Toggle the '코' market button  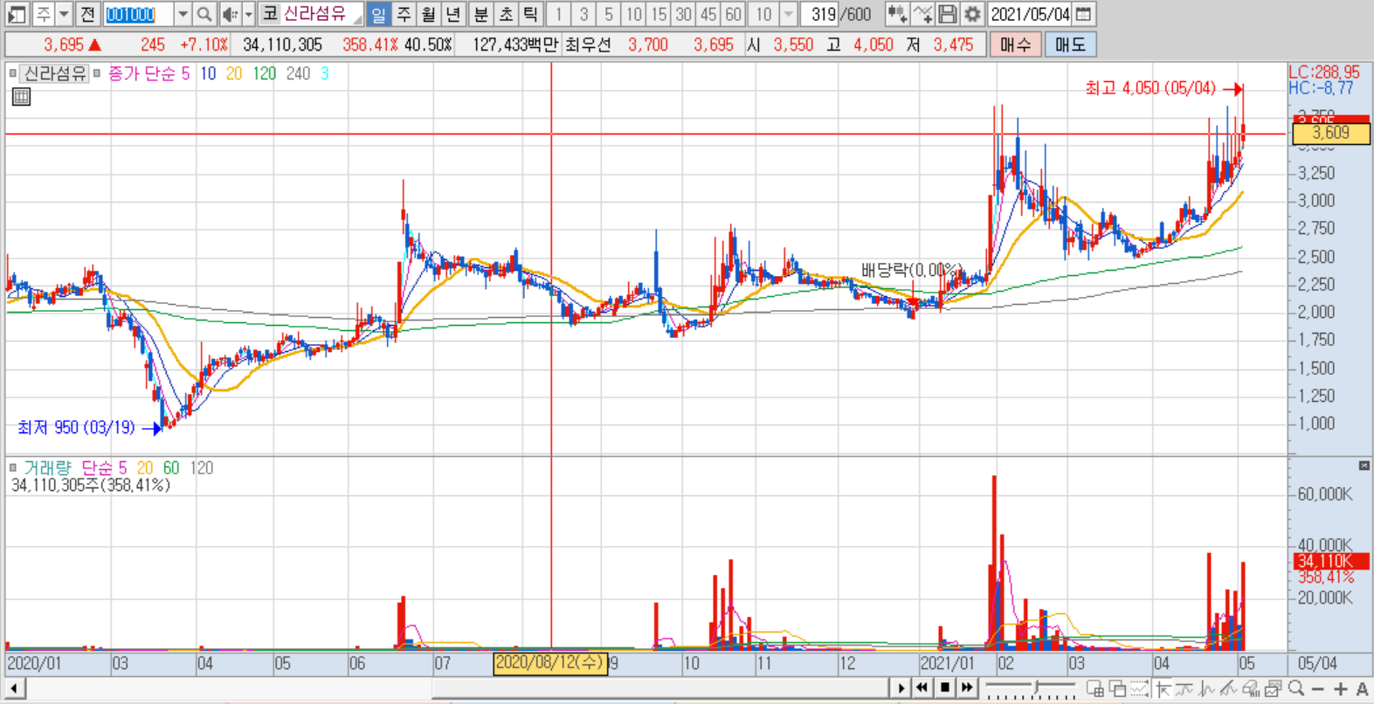pos(269,14)
